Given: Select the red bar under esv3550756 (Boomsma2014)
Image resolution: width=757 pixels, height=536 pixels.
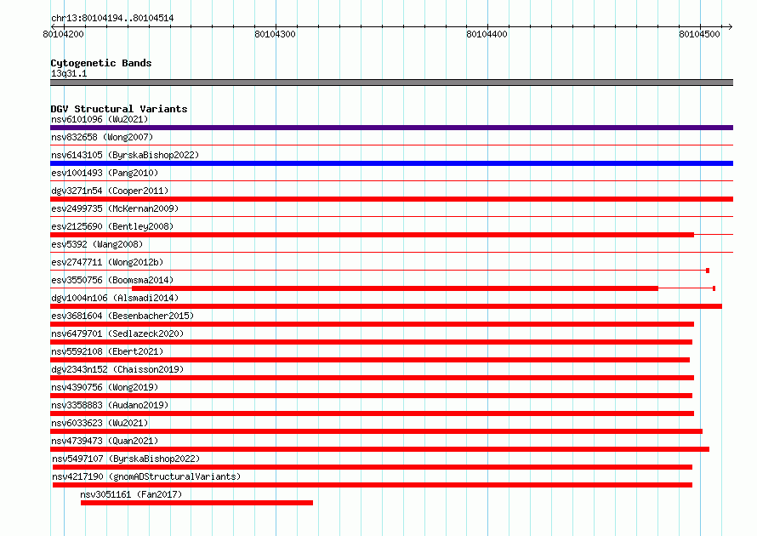Looking at the screenshot, I should pyautogui.click(x=395, y=288).
